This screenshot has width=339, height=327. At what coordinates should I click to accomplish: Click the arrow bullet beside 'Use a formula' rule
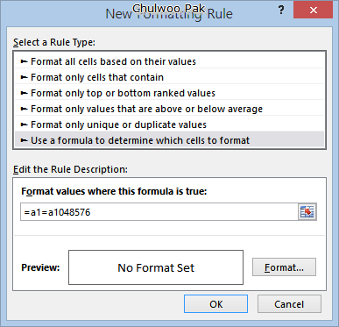(x=24, y=140)
